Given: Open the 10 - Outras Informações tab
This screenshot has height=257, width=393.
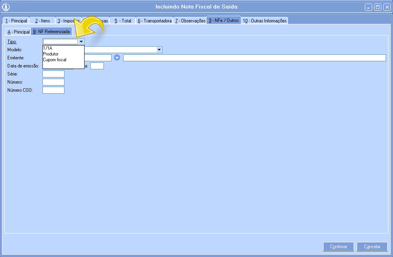Looking at the screenshot, I should click(264, 21).
